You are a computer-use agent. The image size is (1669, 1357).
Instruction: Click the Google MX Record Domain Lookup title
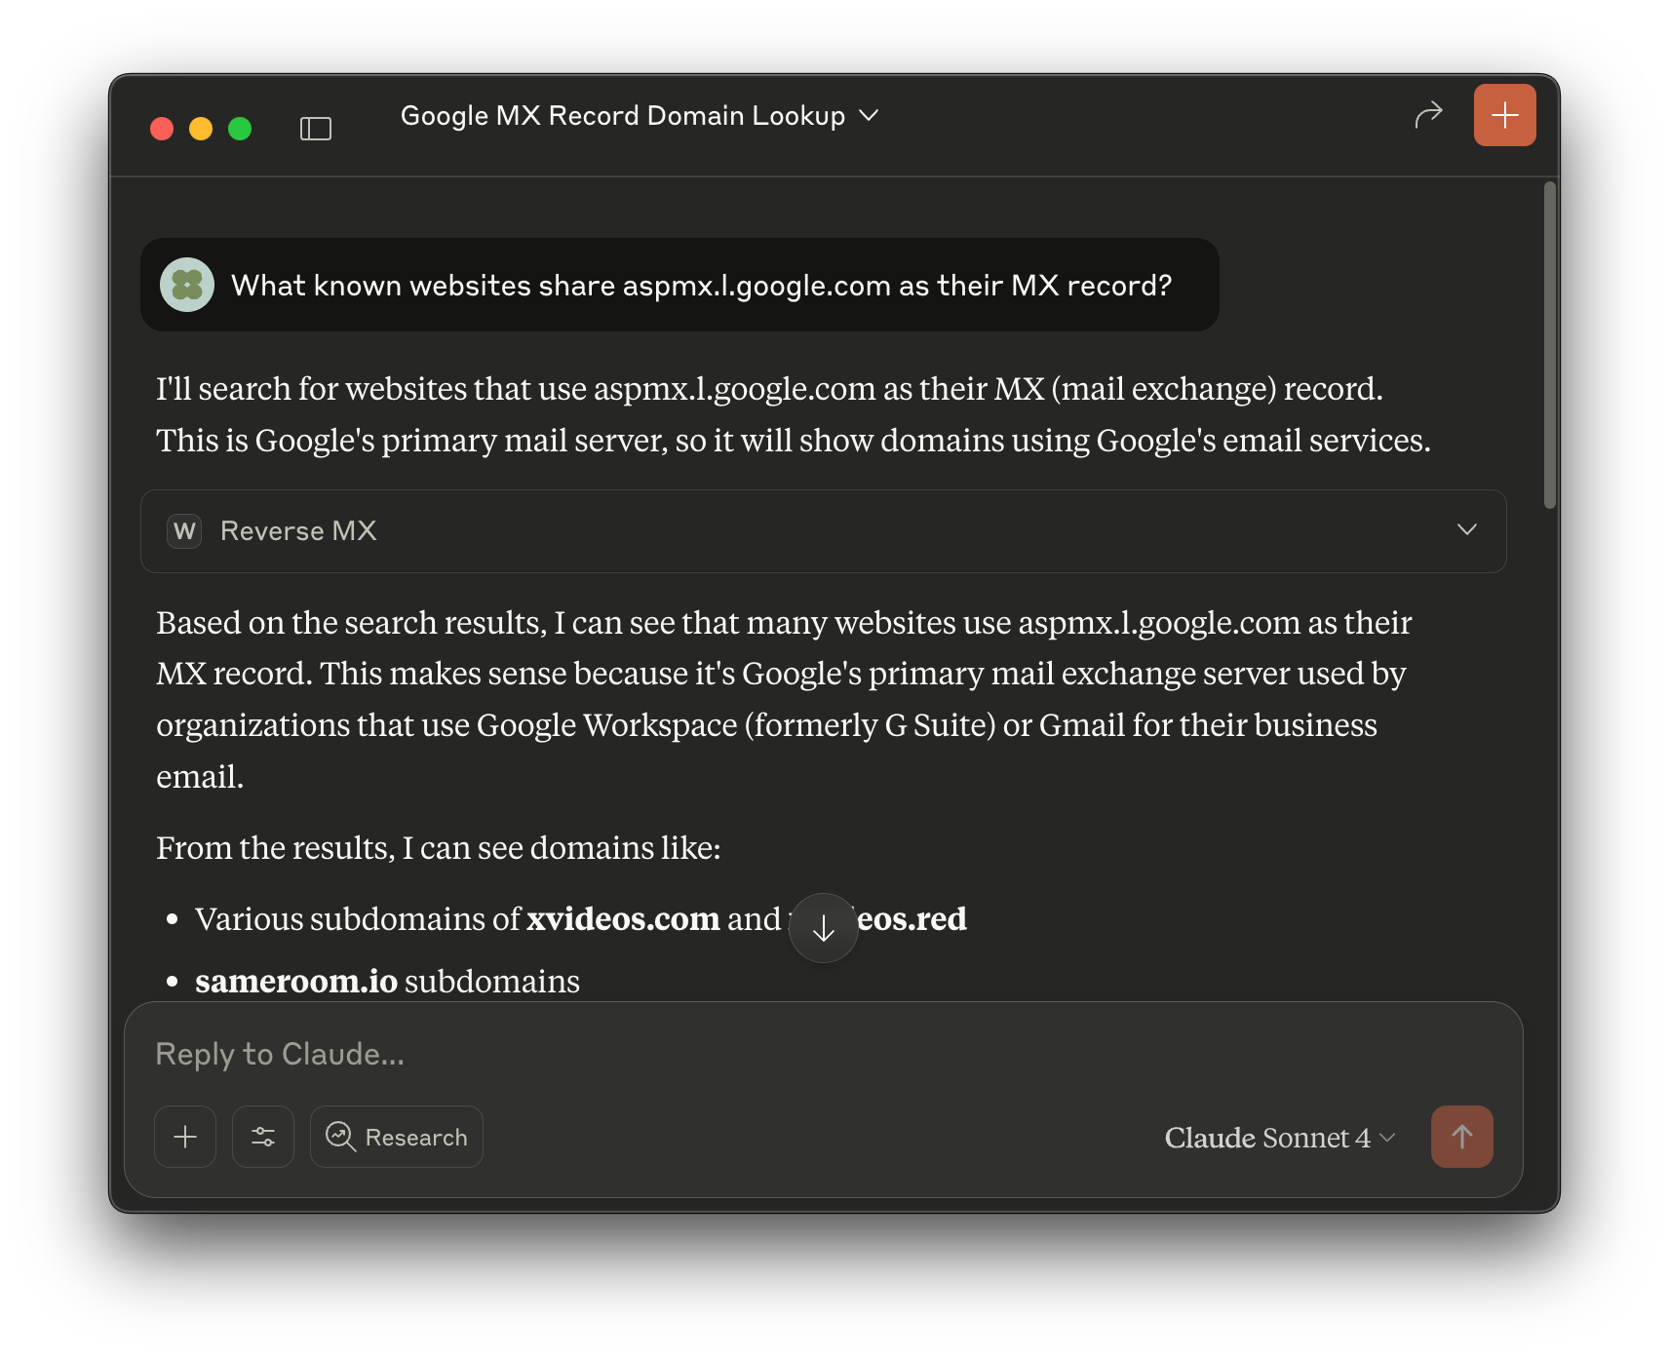coord(622,116)
